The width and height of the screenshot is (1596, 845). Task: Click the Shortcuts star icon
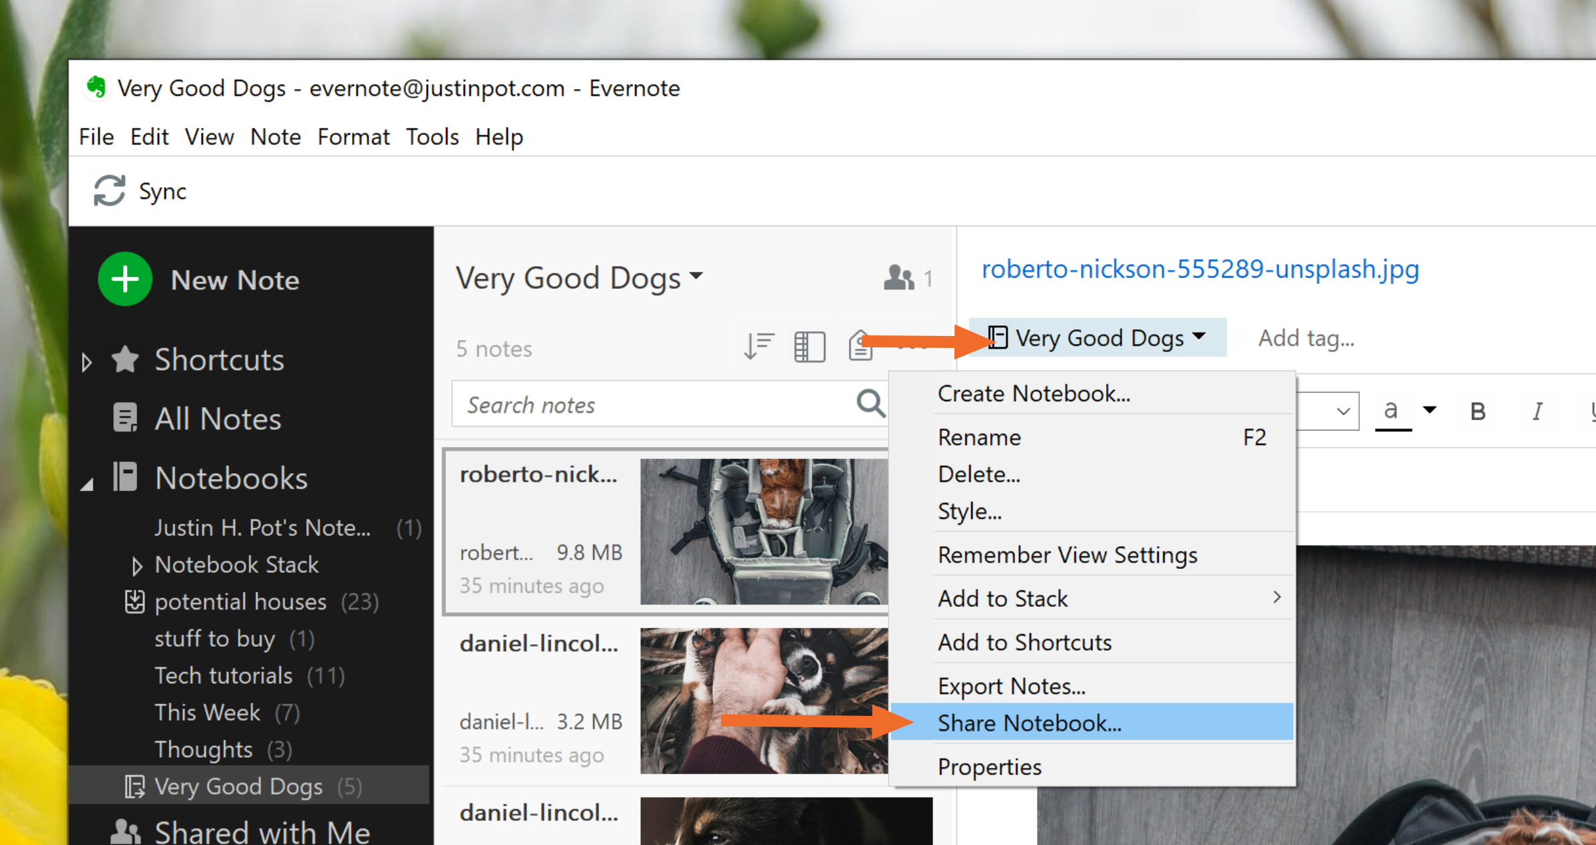coord(125,359)
